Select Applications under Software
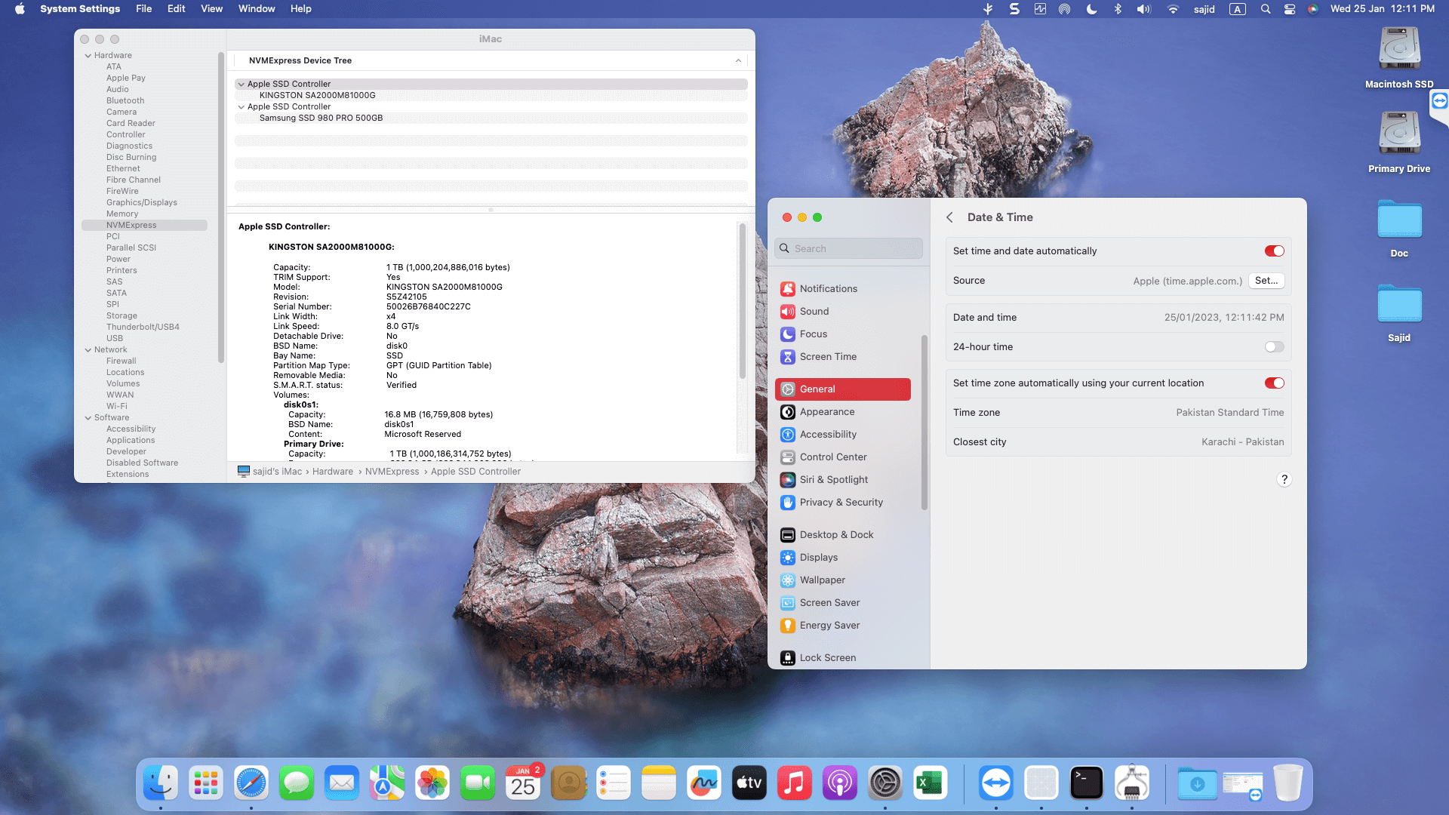This screenshot has width=1449, height=815. (x=131, y=440)
